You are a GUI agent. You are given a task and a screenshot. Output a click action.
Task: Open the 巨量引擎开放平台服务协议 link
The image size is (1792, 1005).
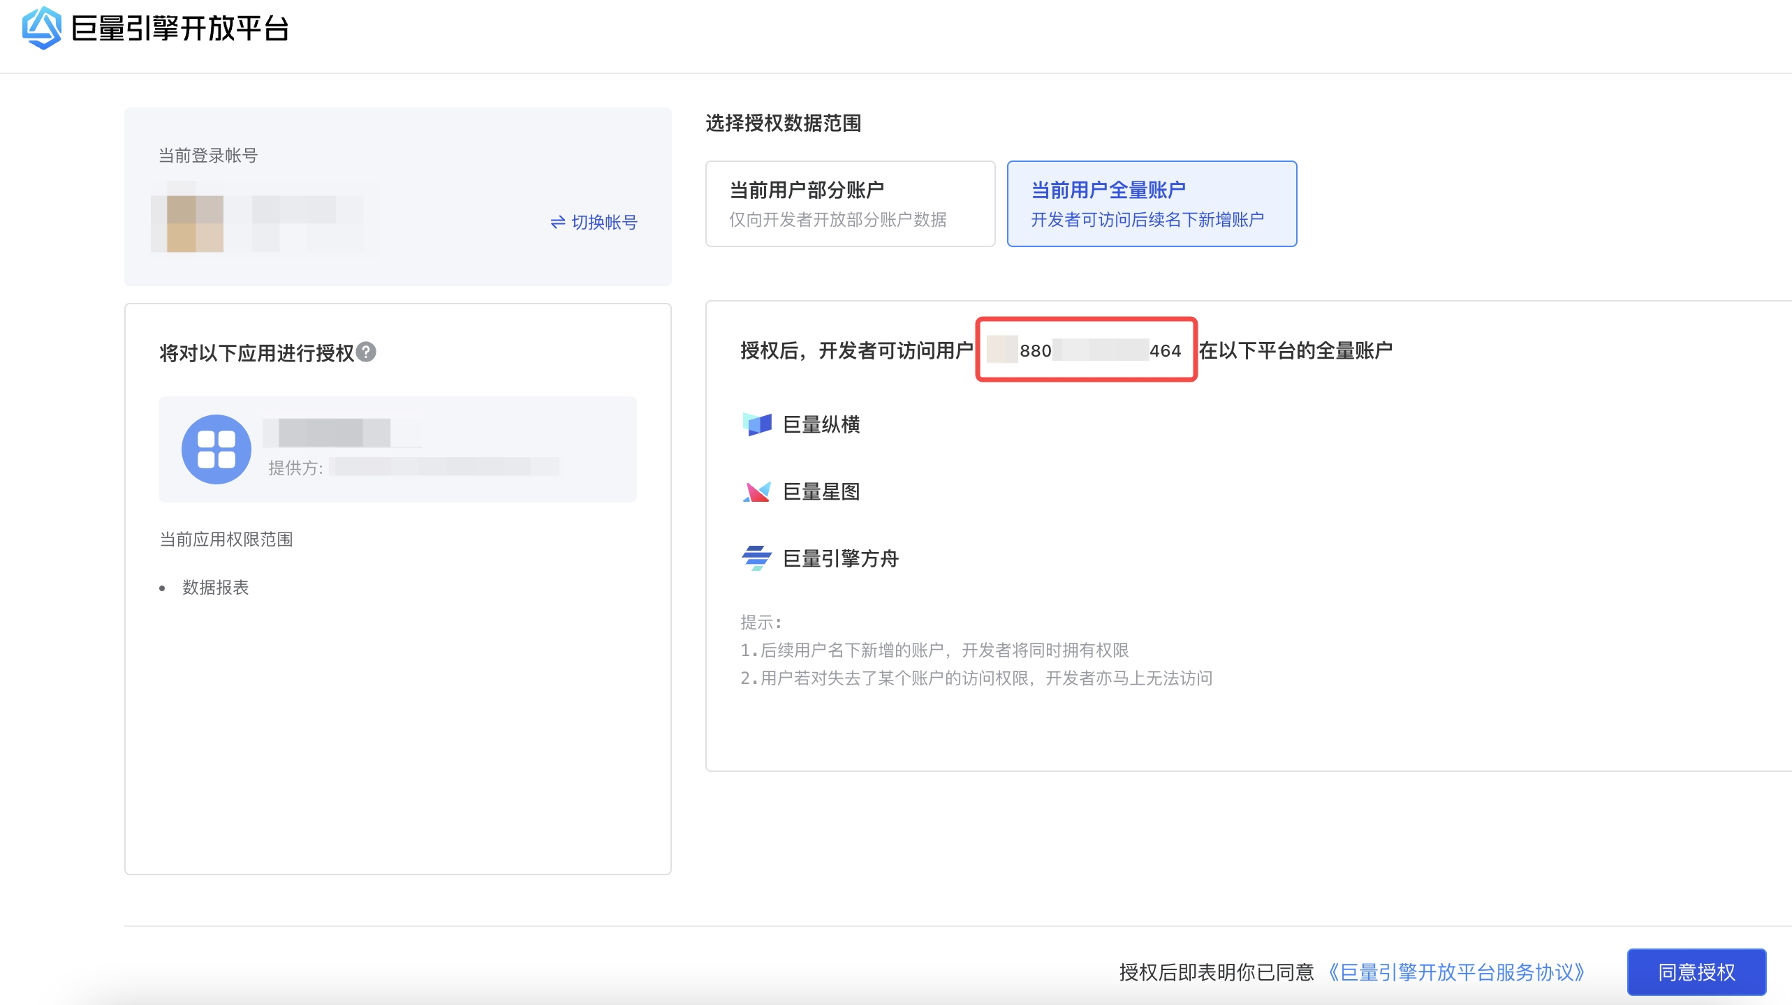(1456, 971)
